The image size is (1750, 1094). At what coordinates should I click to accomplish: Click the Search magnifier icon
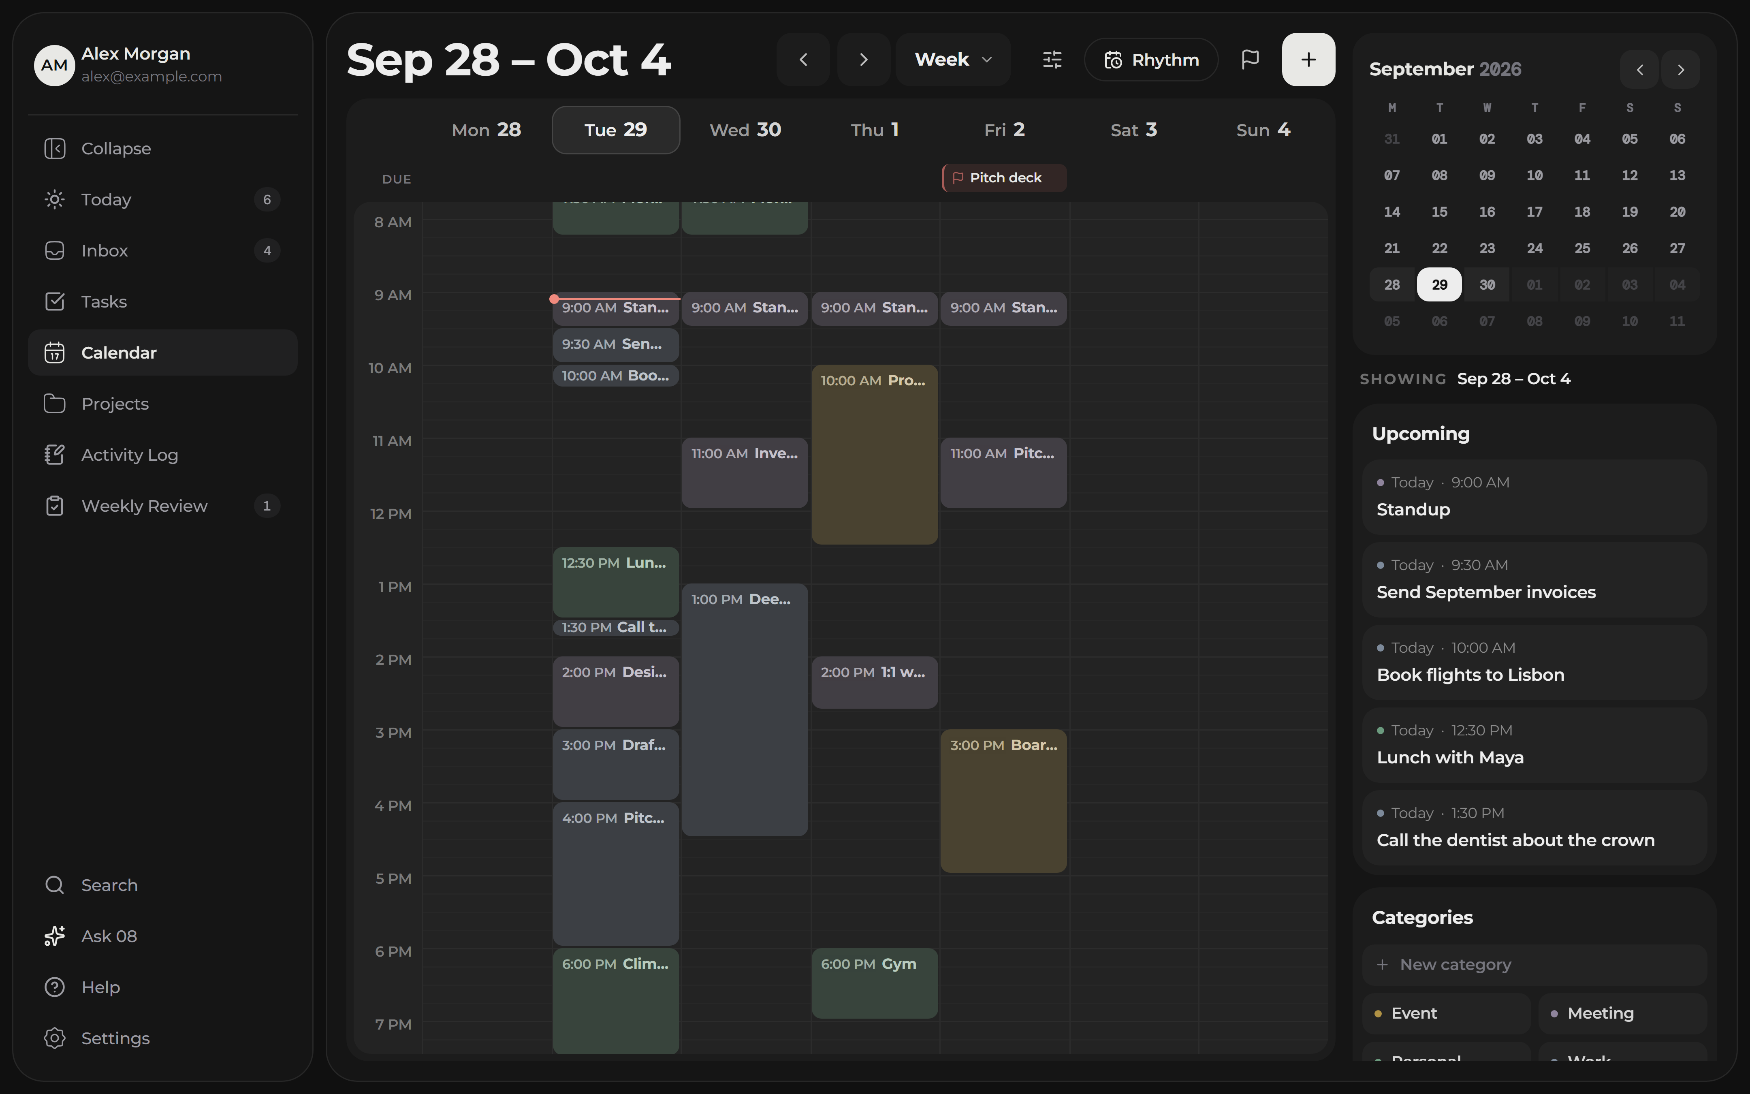[x=55, y=885]
